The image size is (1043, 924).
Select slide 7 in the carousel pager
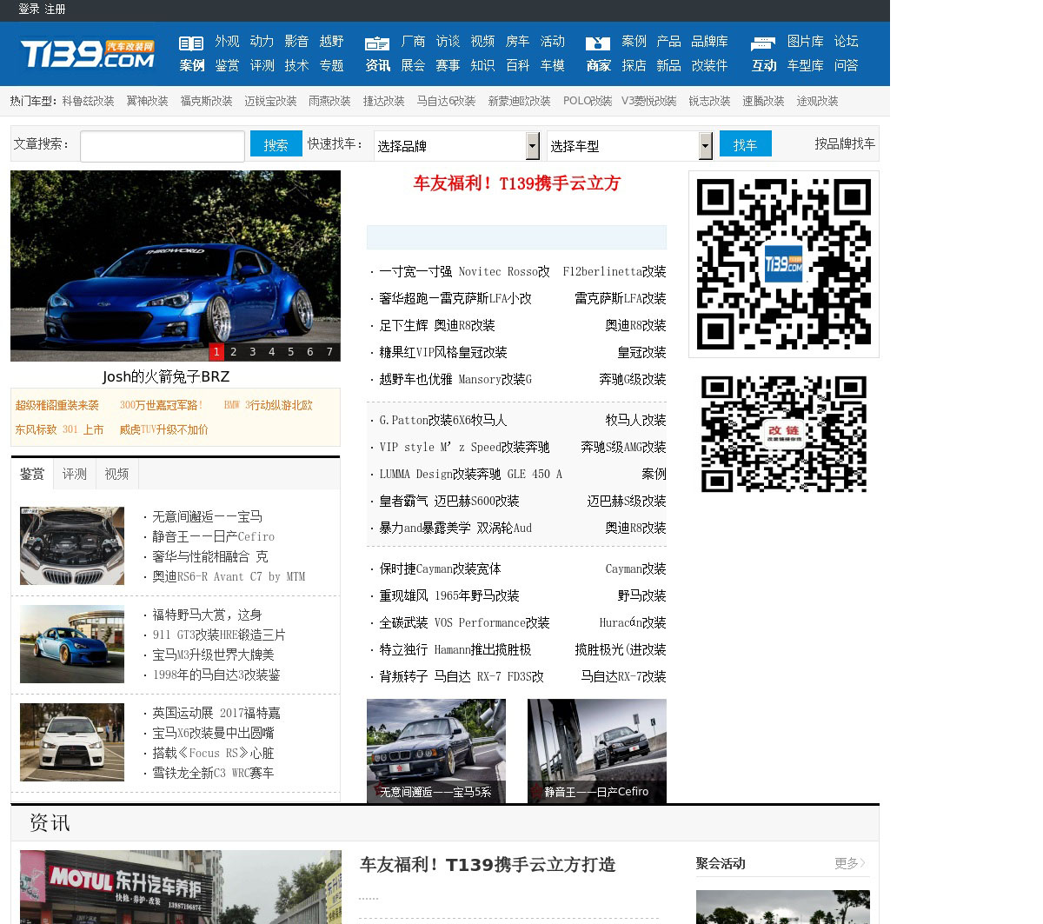(329, 352)
